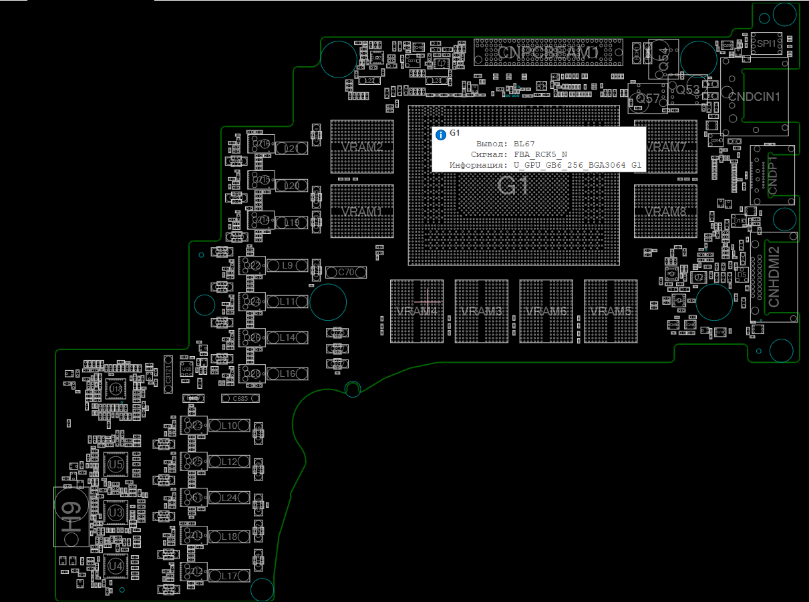The image size is (809, 602).
Task: Select the VRAM2 memory chip
Action: pyautogui.click(x=362, y=147)
